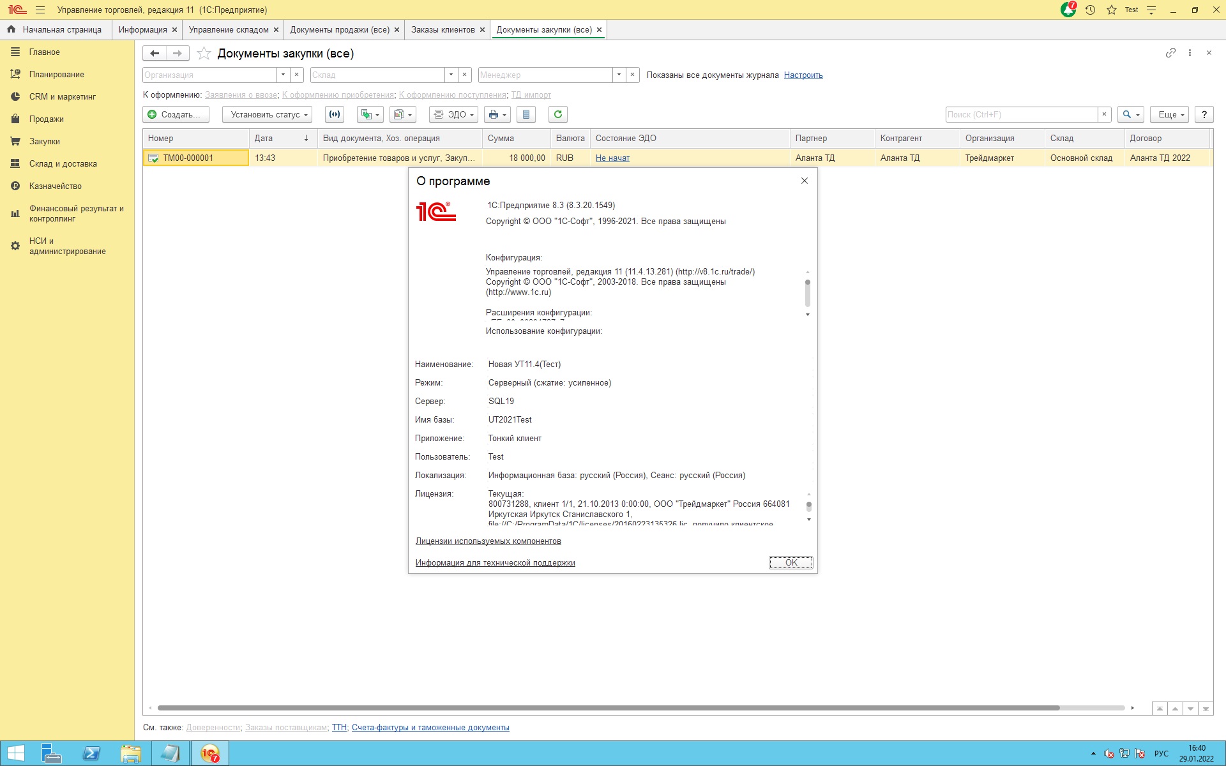The height and width of the screenshot is (766, 1226).
Task: Switch to Документы продажи (все) tab
Action: [340, 29]
